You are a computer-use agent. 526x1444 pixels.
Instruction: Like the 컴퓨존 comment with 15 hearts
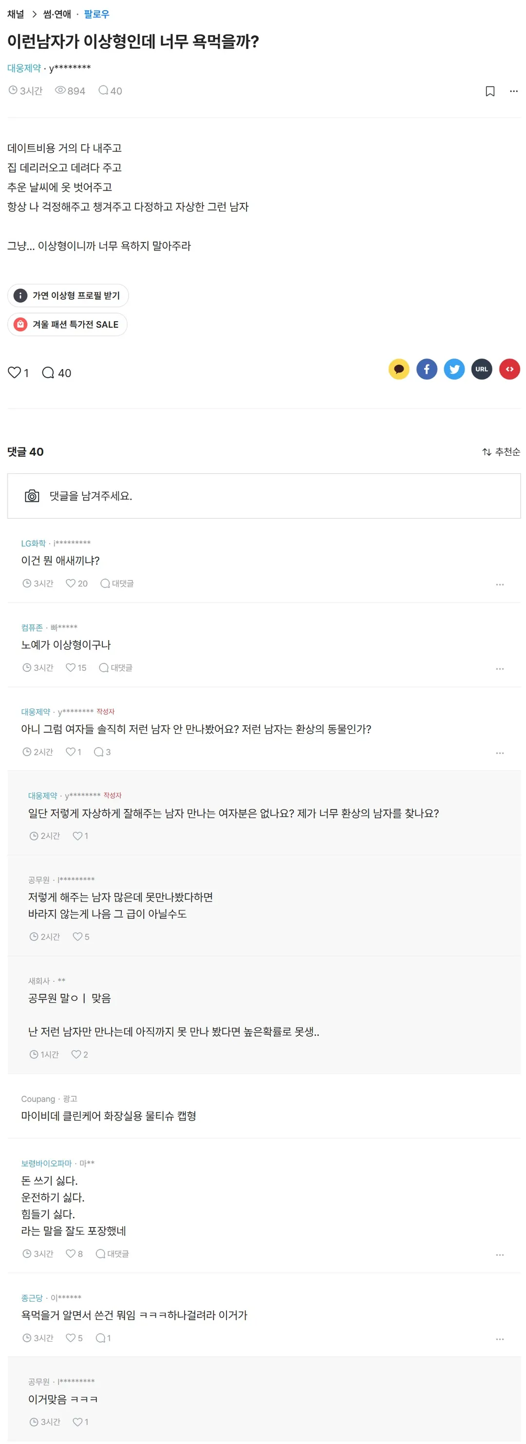tap(71, 667)
